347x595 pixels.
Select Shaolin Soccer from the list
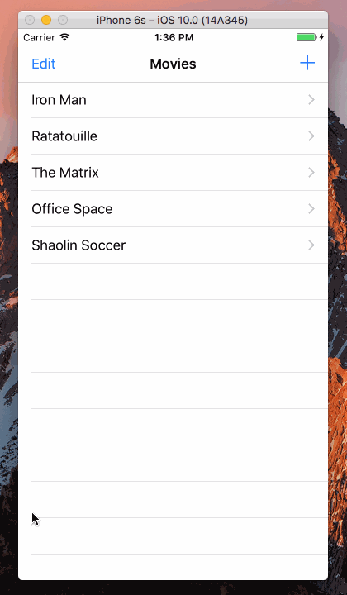tap(173, 245)
